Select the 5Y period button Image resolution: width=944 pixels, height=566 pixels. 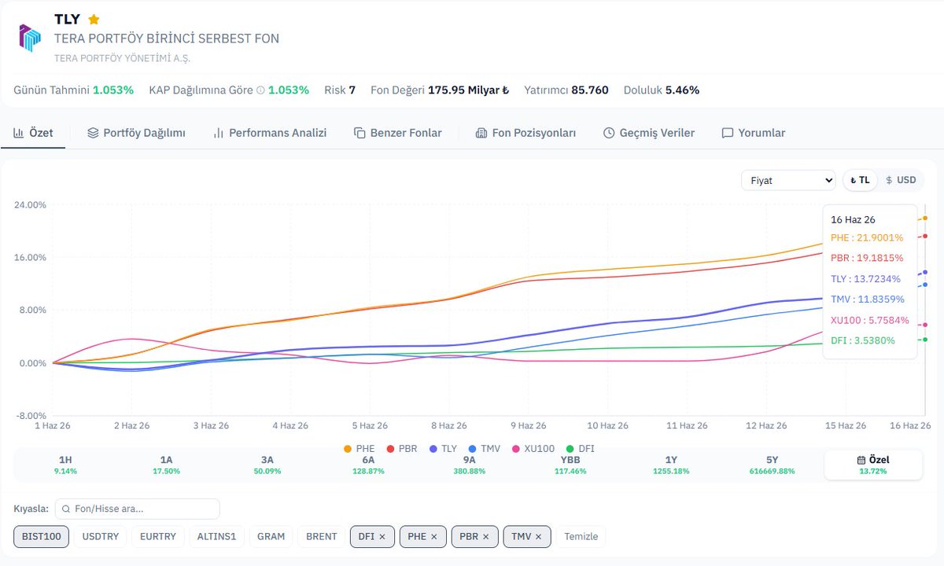click(773, 465)
